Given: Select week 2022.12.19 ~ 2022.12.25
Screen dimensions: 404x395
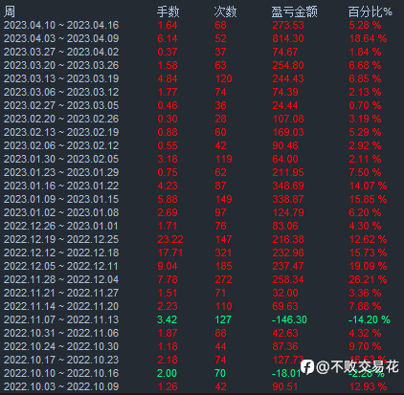Looking at the screenshot, I should [61, 239].
